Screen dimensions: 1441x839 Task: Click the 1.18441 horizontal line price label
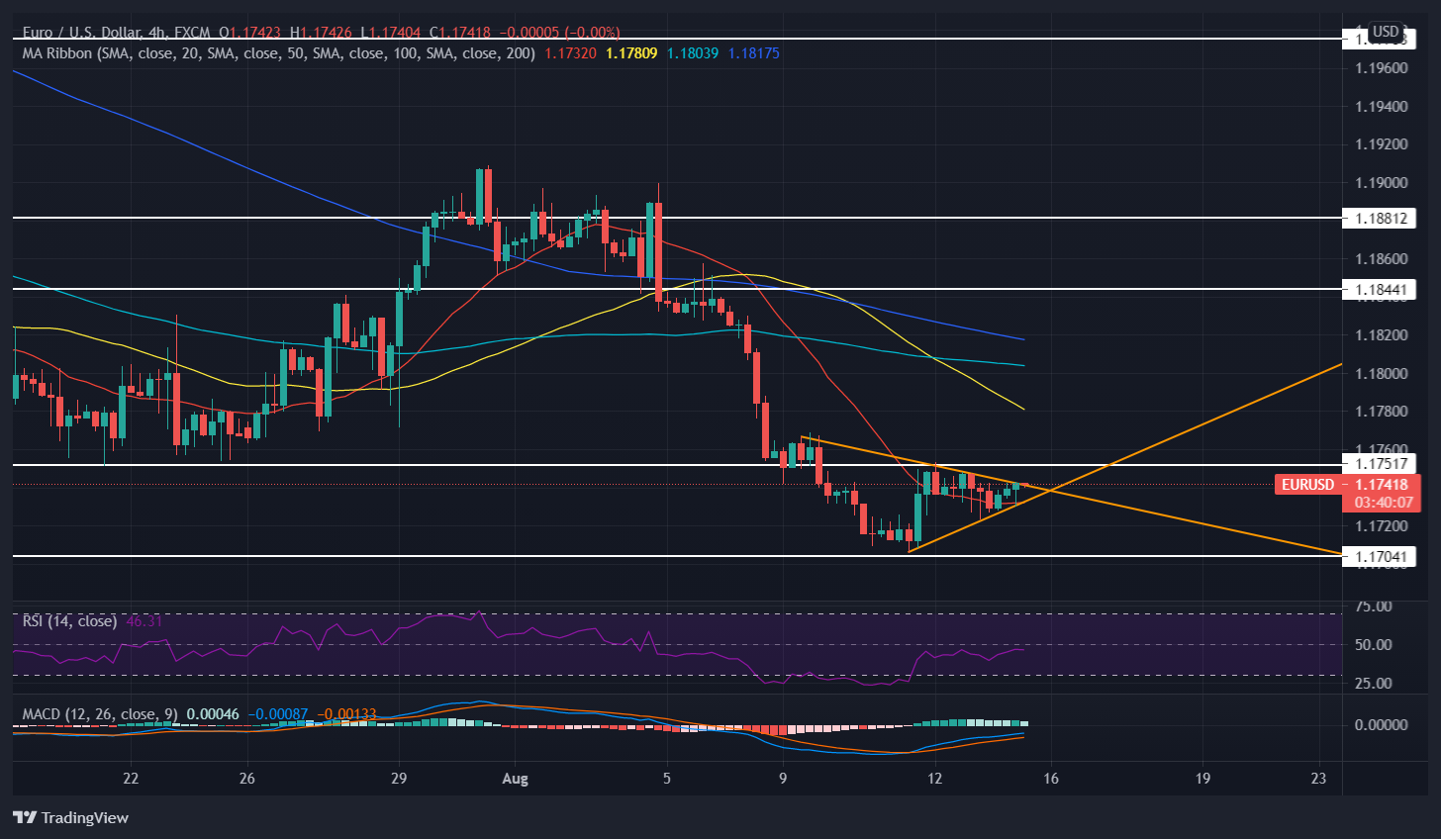[1380, 289]
